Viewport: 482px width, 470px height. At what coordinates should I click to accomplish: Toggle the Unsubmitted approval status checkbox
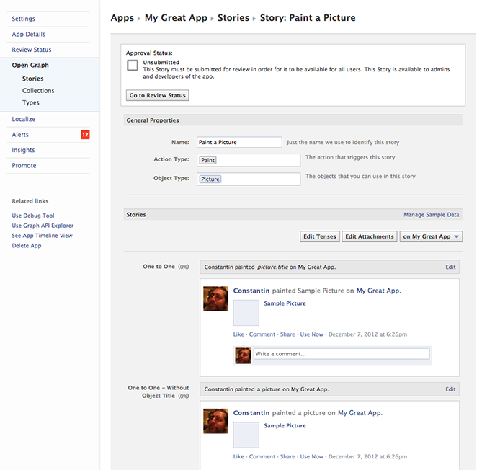pos(133,65)
